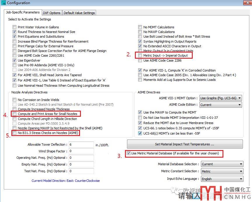Expand the Metric Constant Selection dropdown
This screenshot has width=252, height=202.
coord(222,171)
